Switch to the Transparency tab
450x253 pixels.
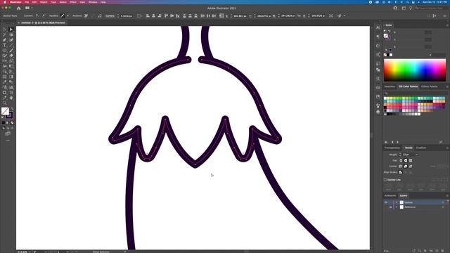(x=392, y=148)
